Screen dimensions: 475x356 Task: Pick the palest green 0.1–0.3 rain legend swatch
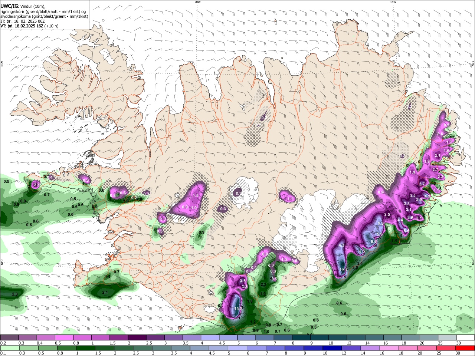click(9, 348)
